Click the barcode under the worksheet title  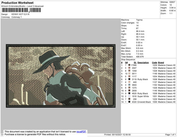point(21,10)
